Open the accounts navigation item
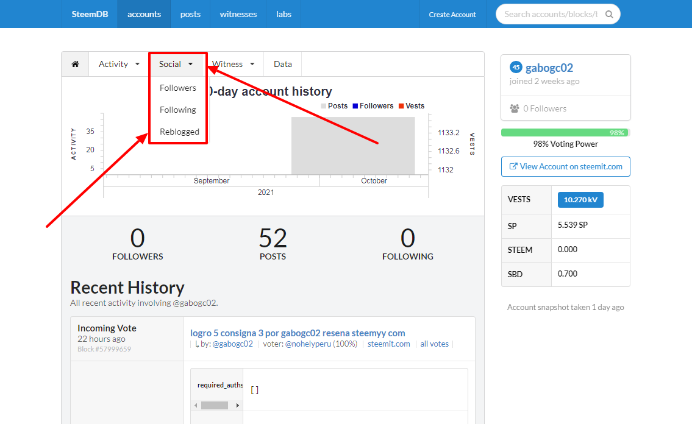Viewport: 692px width, 424px height. coord(144,14)
